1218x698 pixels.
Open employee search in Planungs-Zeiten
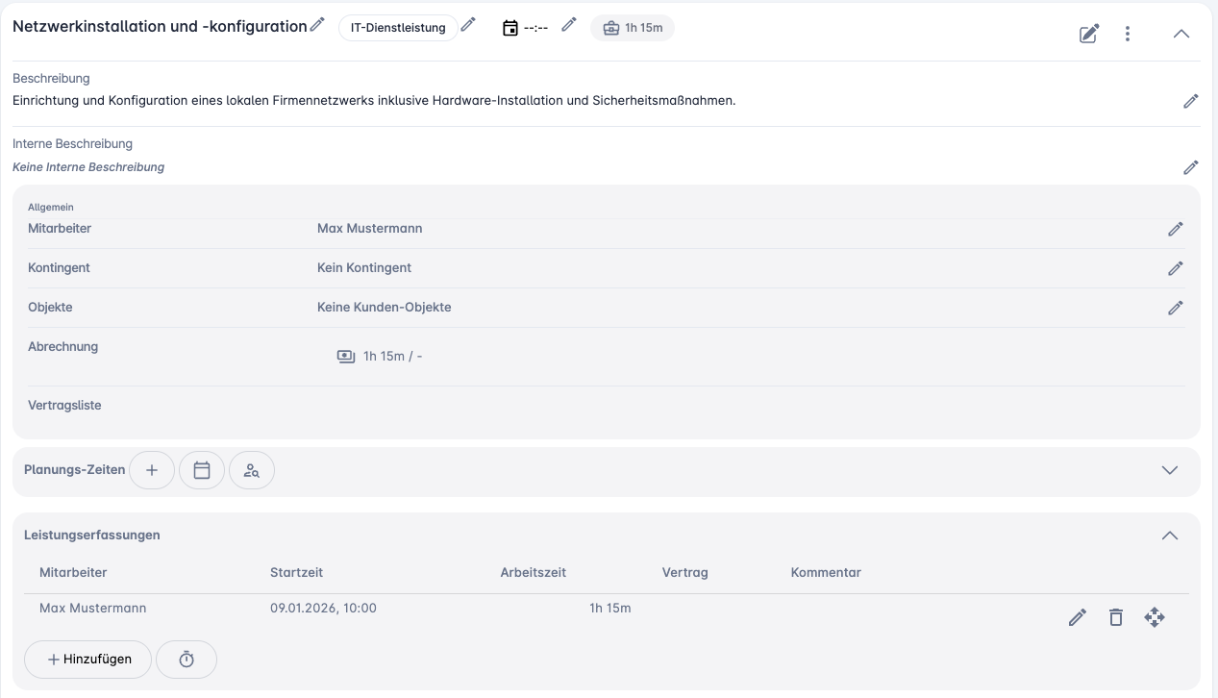point(252,470)
